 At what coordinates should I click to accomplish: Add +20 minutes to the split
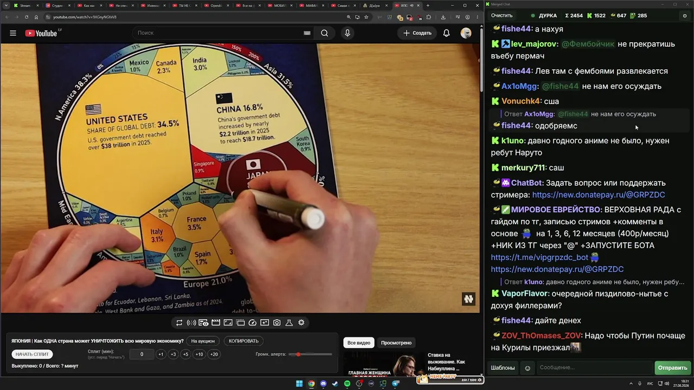[x=214, y=354]
